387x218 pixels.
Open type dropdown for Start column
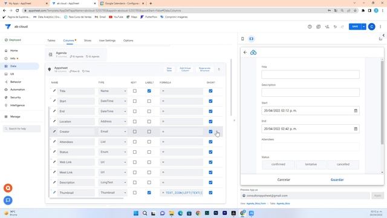coord(113,101)
